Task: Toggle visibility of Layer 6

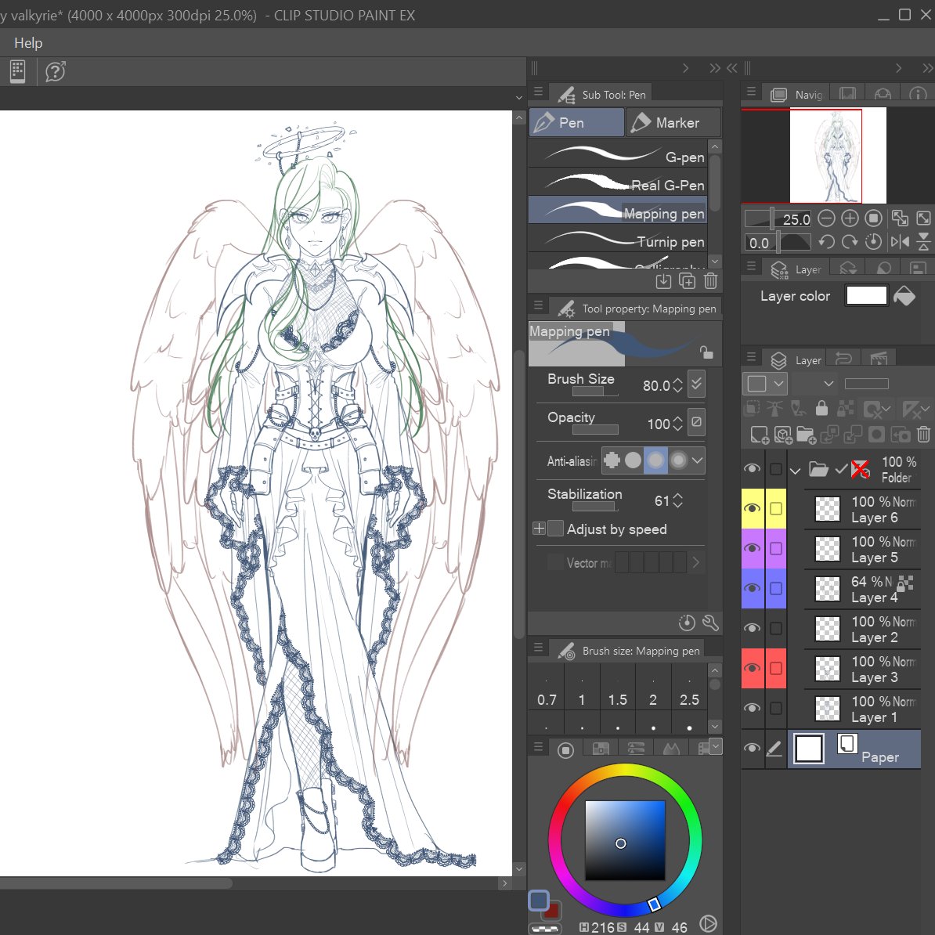Action: [x=752, y=508]
